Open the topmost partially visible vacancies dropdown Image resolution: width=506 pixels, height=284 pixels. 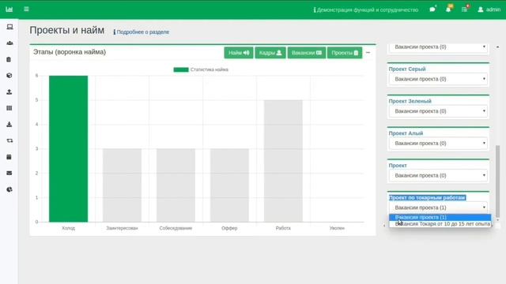point(438,47)
